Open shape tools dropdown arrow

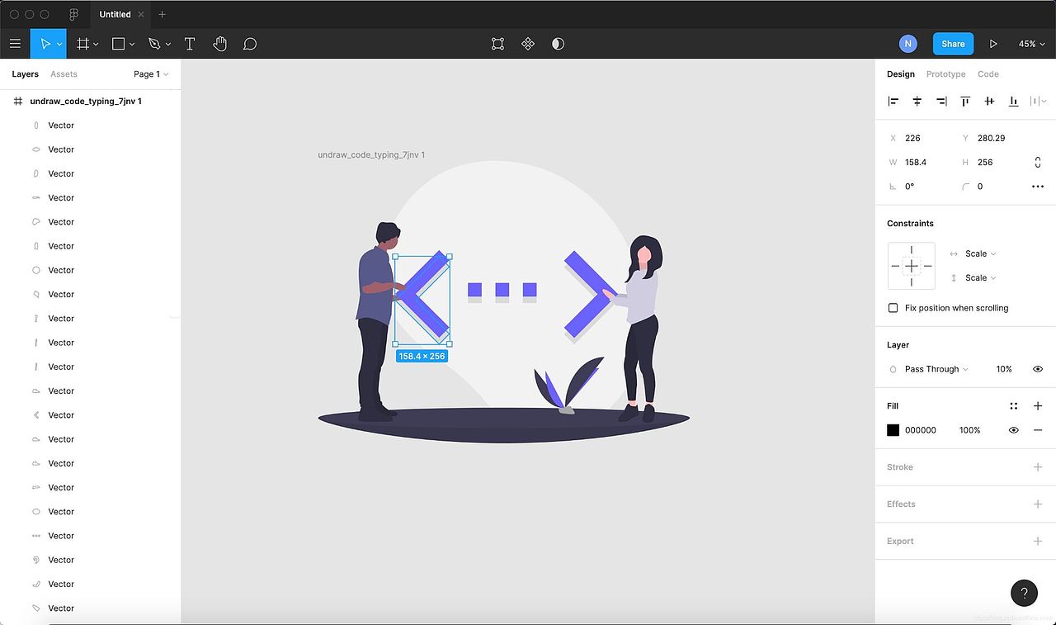[x=132, y=45]
